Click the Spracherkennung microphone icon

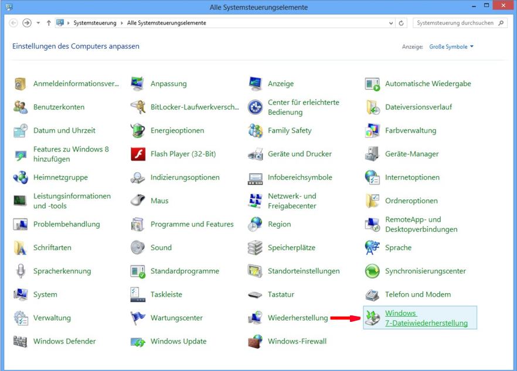click(20, 271)
